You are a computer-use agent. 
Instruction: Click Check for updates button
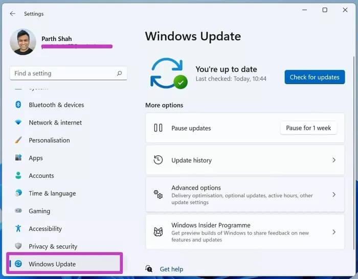(x=315, y=77)
